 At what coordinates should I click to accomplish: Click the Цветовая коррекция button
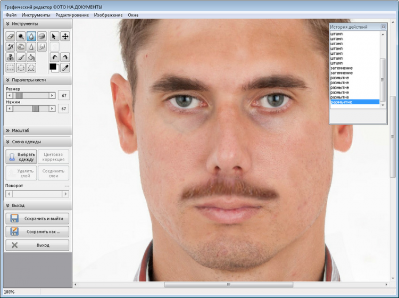pyautogui.click(x=53, y=157)
